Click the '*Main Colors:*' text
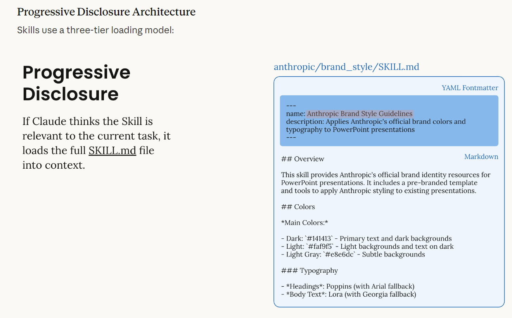The height and width of the screenshot is (318, 512). pos(304,223)
